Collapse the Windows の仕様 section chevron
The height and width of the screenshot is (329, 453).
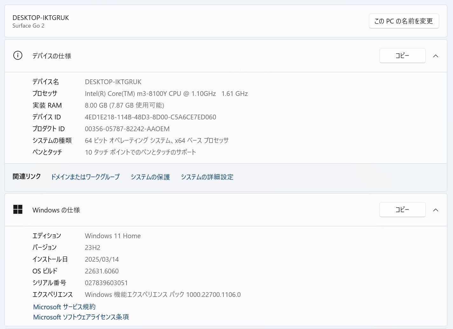[436, 210]
